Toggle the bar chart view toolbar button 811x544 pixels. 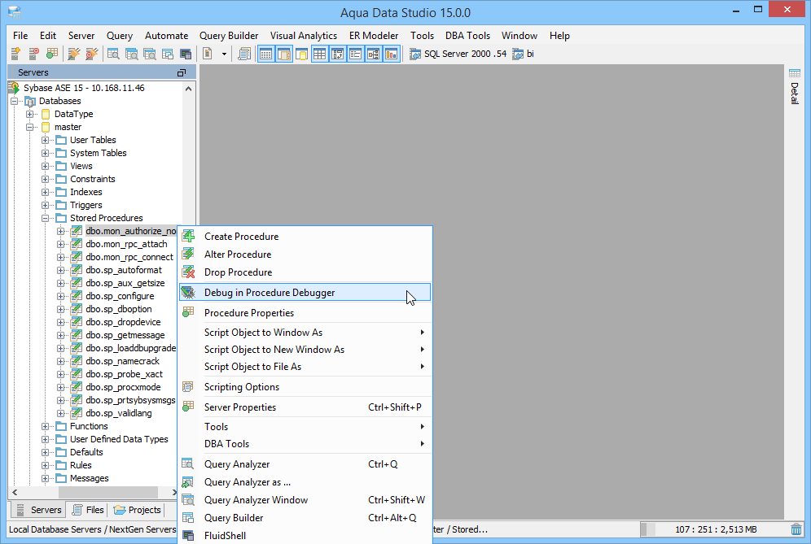coord(392,54)
